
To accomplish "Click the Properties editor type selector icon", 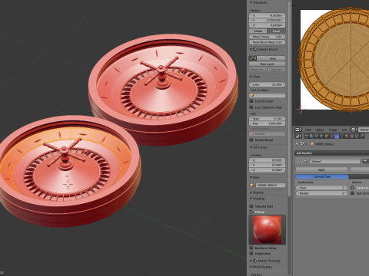I will 298,136.
